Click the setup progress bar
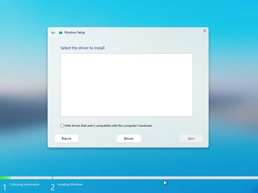 [129, 178]
